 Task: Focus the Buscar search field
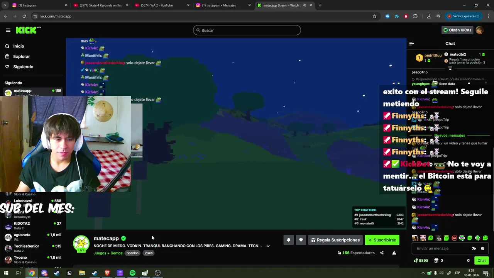click(x=247, y=30)
